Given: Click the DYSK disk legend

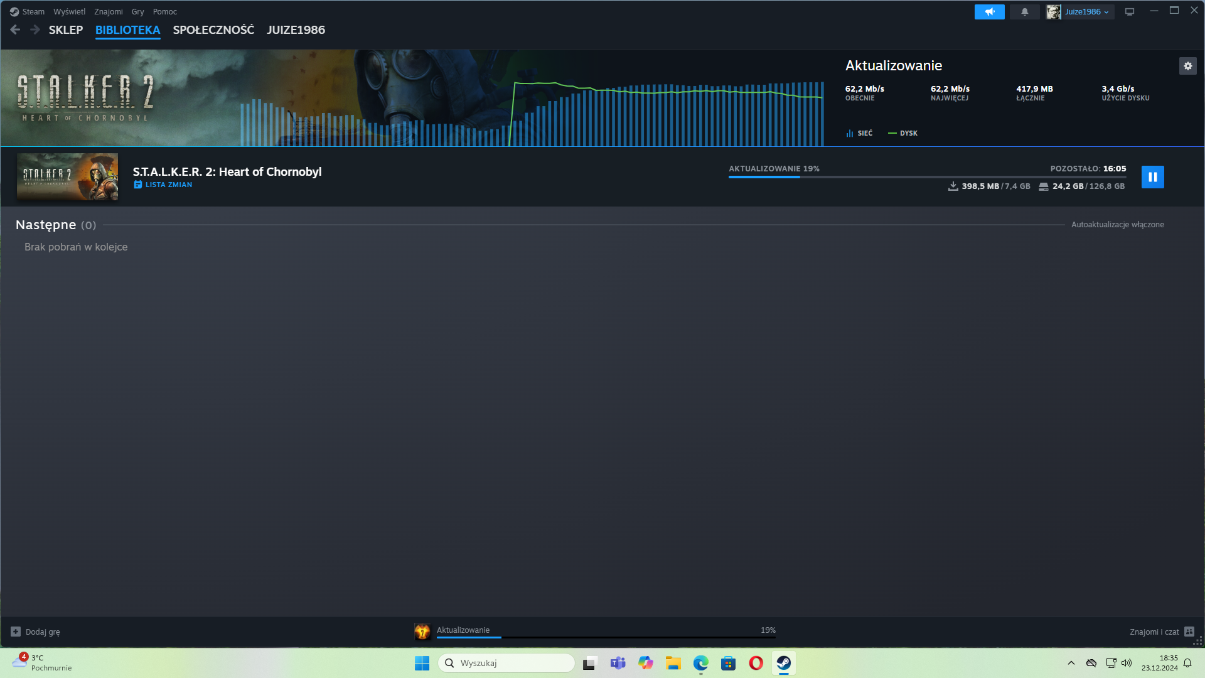Looking at the screenshot, I should pos(902,133).
